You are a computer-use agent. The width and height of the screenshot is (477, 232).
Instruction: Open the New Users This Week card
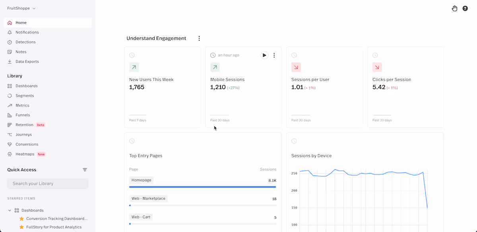click(162, 87)
